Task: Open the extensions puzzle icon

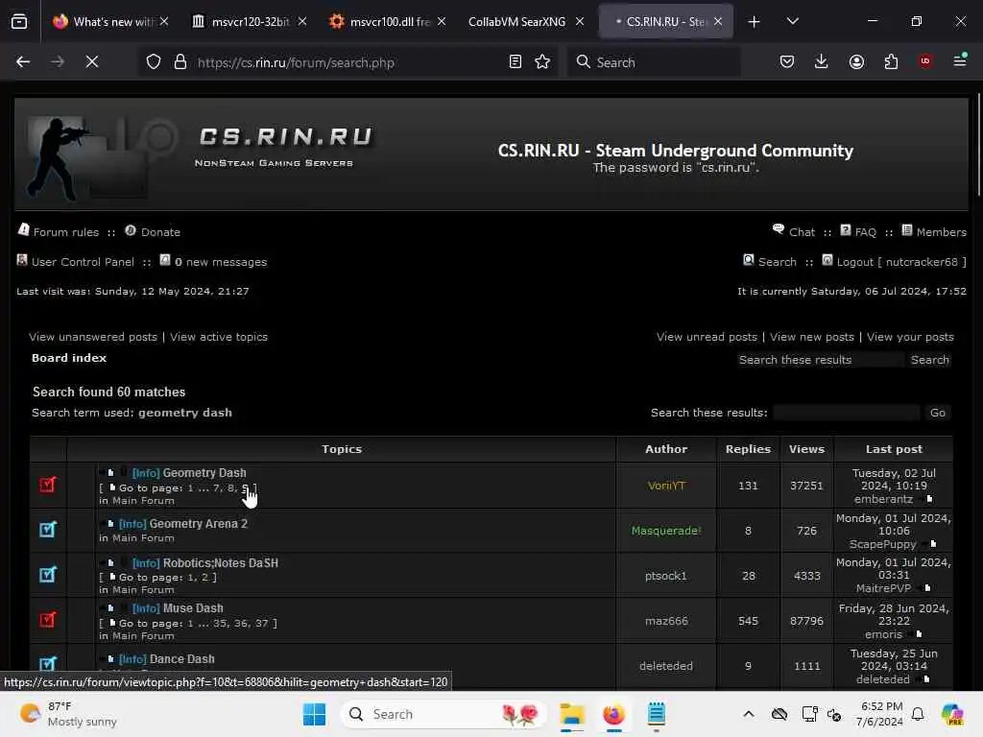Action: 891,62
